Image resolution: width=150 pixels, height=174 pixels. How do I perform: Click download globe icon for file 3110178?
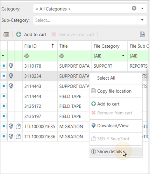click(11, 66)
